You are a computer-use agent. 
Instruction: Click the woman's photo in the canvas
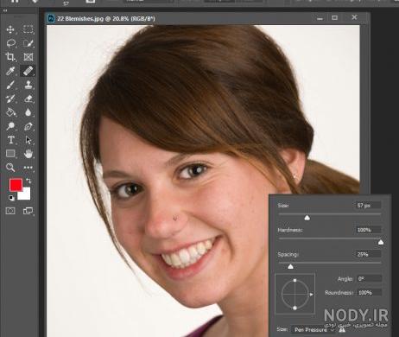point(203,181)
